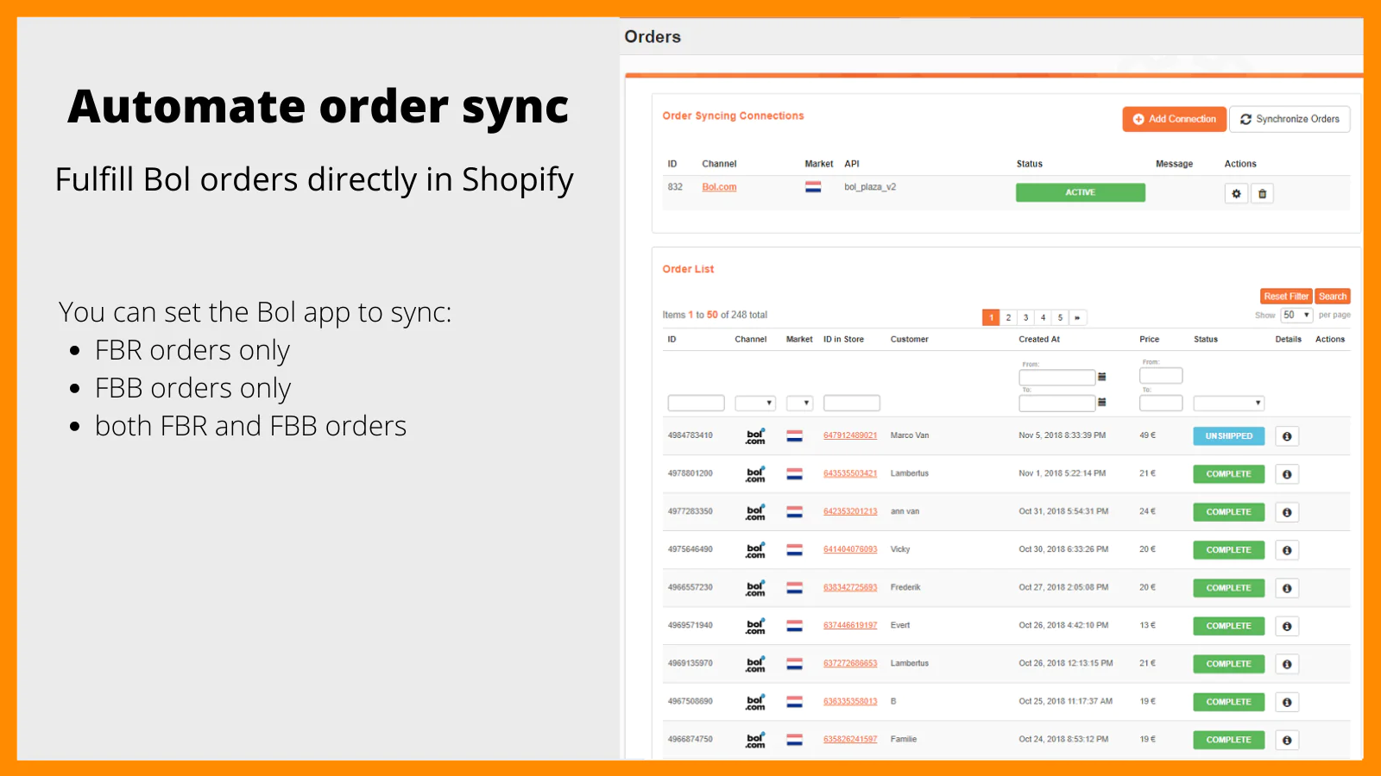Focus the Created At From date field
Screen dimensions: 1381x776
click(1057, 378)
